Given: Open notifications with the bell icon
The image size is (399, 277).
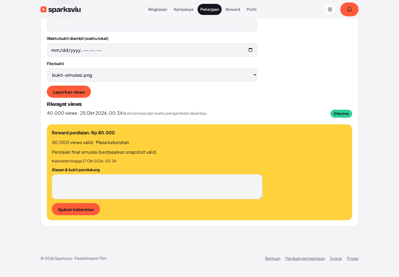Looking at the screenshot, I should (349, 9).
